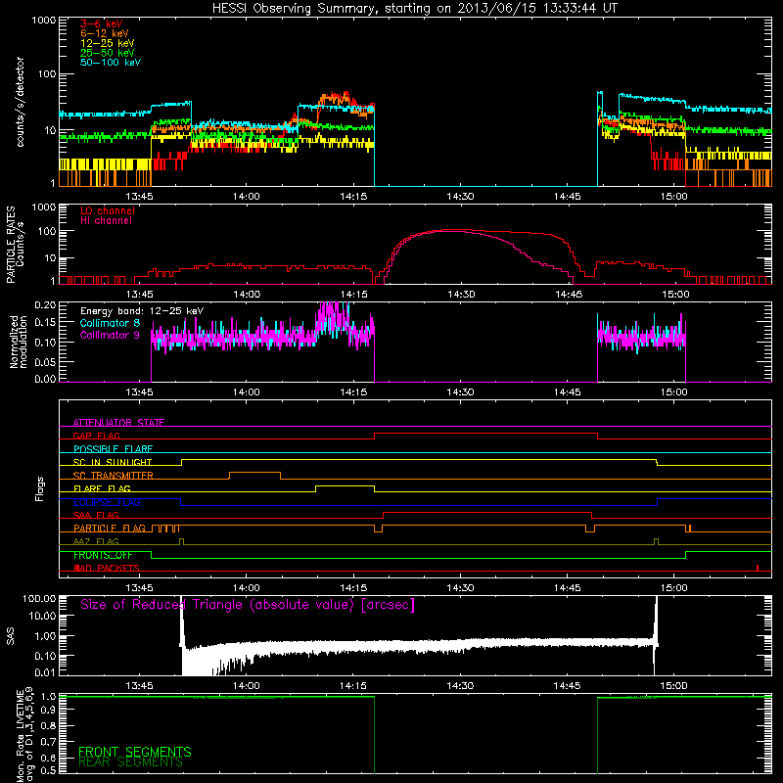Image resolution: width=783 pixels, height=783 pixels.
Task: Click the SAS axis label
Action: [10, 636]
